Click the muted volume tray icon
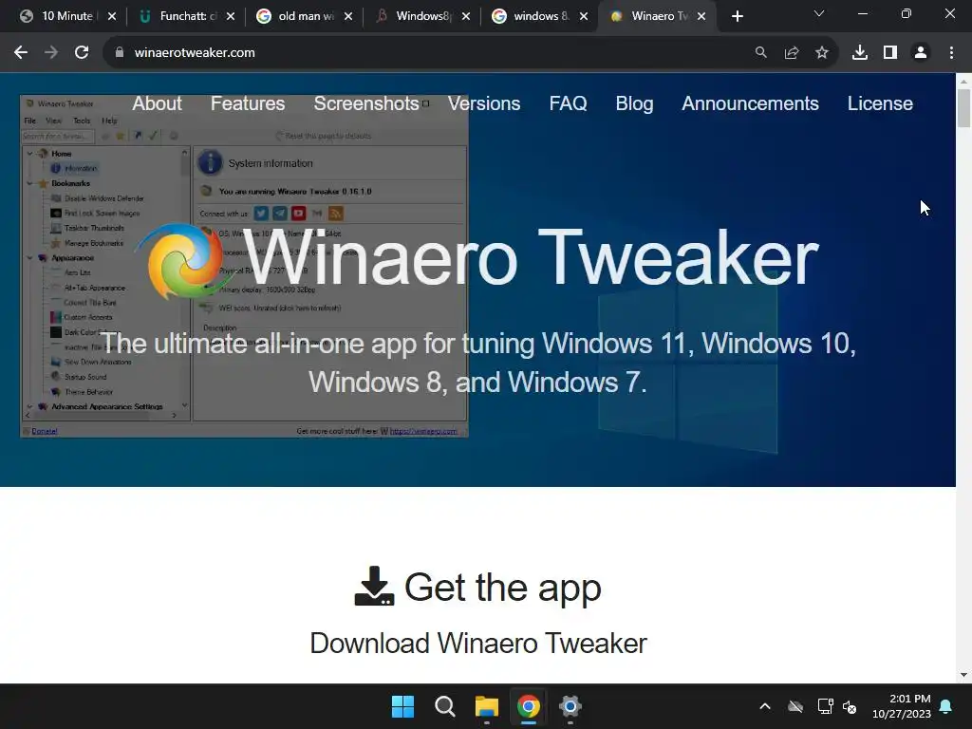The image size is (972, 729). coord(850,706)
